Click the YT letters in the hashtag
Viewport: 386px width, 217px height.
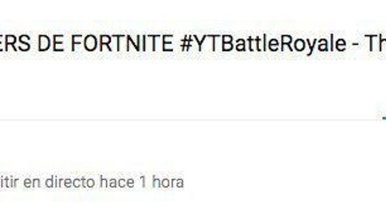point(207,43)
